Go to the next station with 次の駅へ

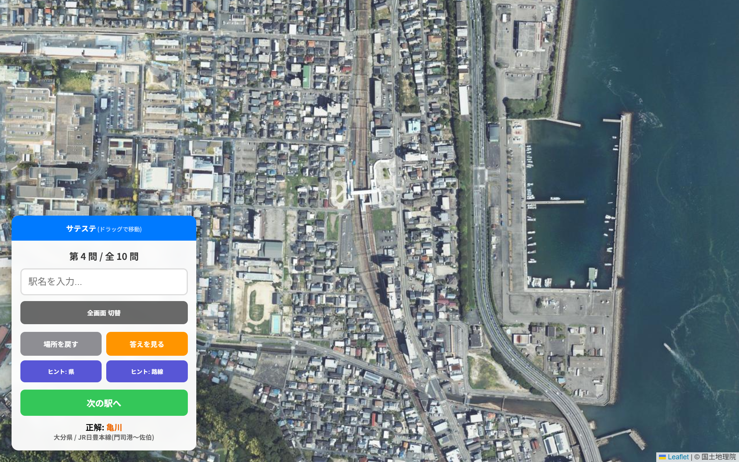coord(104,403)
